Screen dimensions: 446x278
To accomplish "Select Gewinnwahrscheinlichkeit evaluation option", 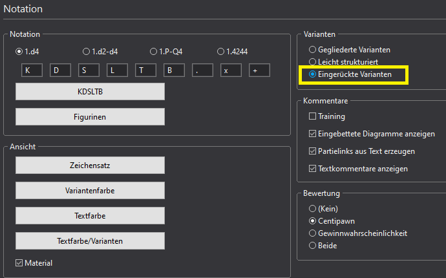I will pos(313,233).
